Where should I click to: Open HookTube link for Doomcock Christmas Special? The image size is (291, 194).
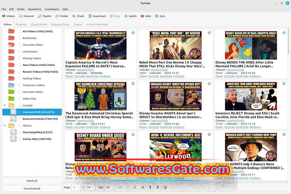click(92, 127)
